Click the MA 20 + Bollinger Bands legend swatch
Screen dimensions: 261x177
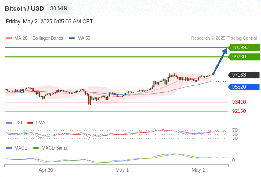point(9,38)
